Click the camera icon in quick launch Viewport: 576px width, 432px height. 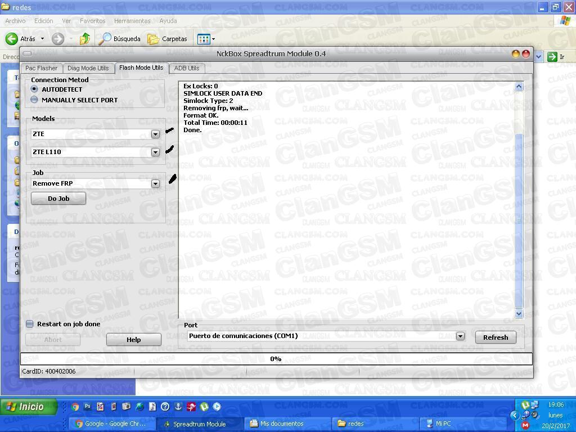click(126, 406)
